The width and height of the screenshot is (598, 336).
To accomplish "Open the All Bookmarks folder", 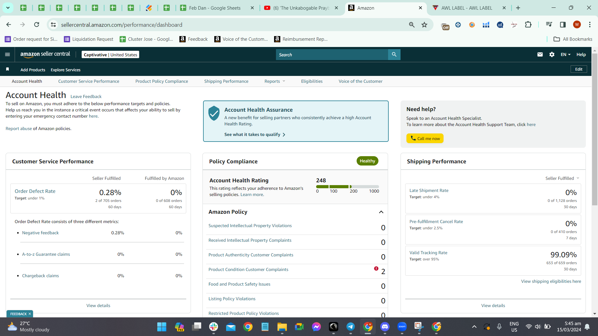I will pos(573,39).
